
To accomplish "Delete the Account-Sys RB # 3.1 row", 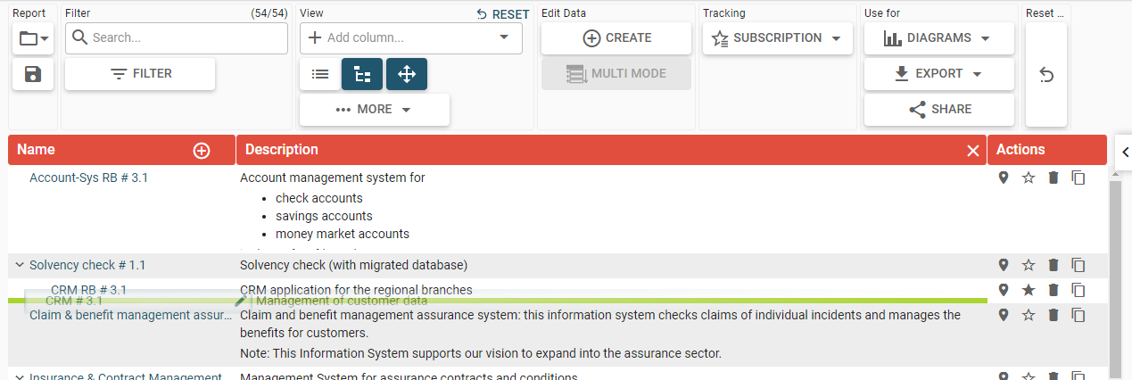I will click(x=1054, y=178).
